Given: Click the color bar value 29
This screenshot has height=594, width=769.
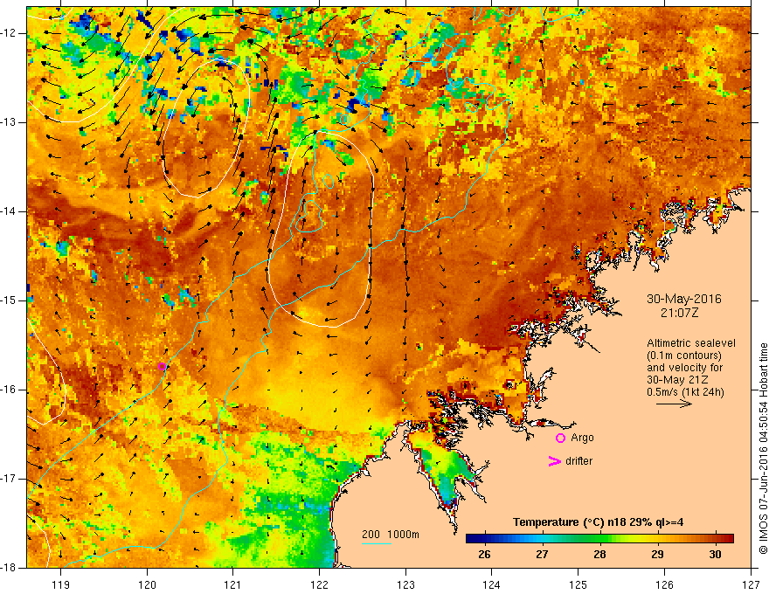Looking at the screenshot, I should click(x=657, y=554).
